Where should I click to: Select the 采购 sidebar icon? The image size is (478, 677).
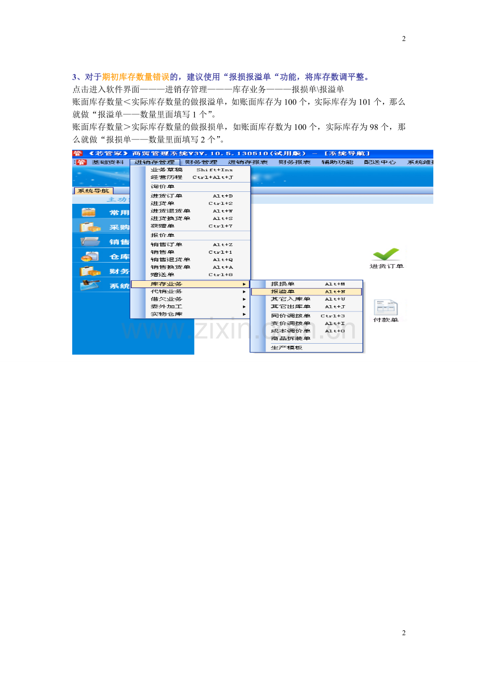(x=89, y=227)
